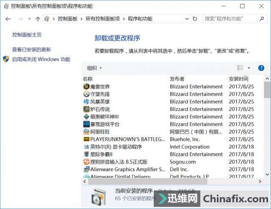Image resolution: width=271 pixels, height=209 pixels.
Task: Click the 风暴英雄 program name
Action: point(100,102)
